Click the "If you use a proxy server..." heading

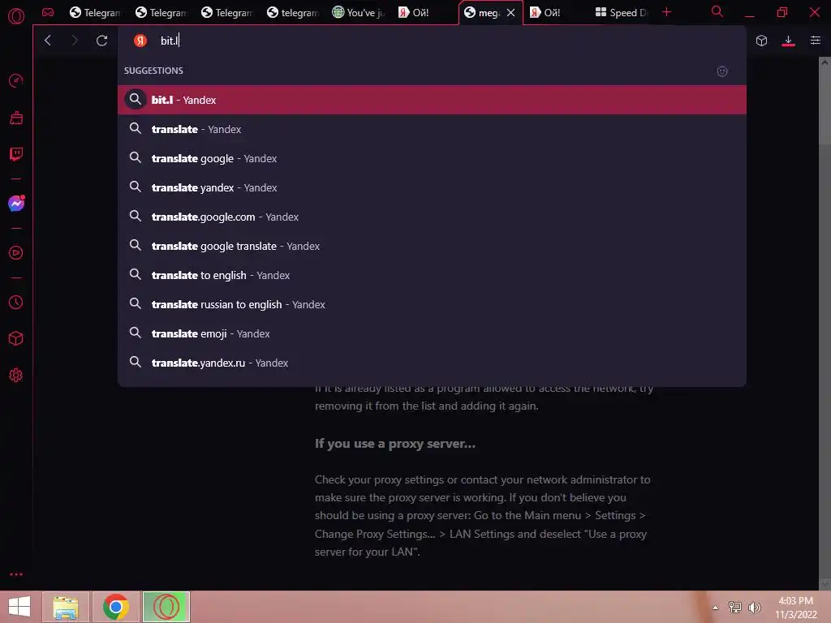pos(395,444)
